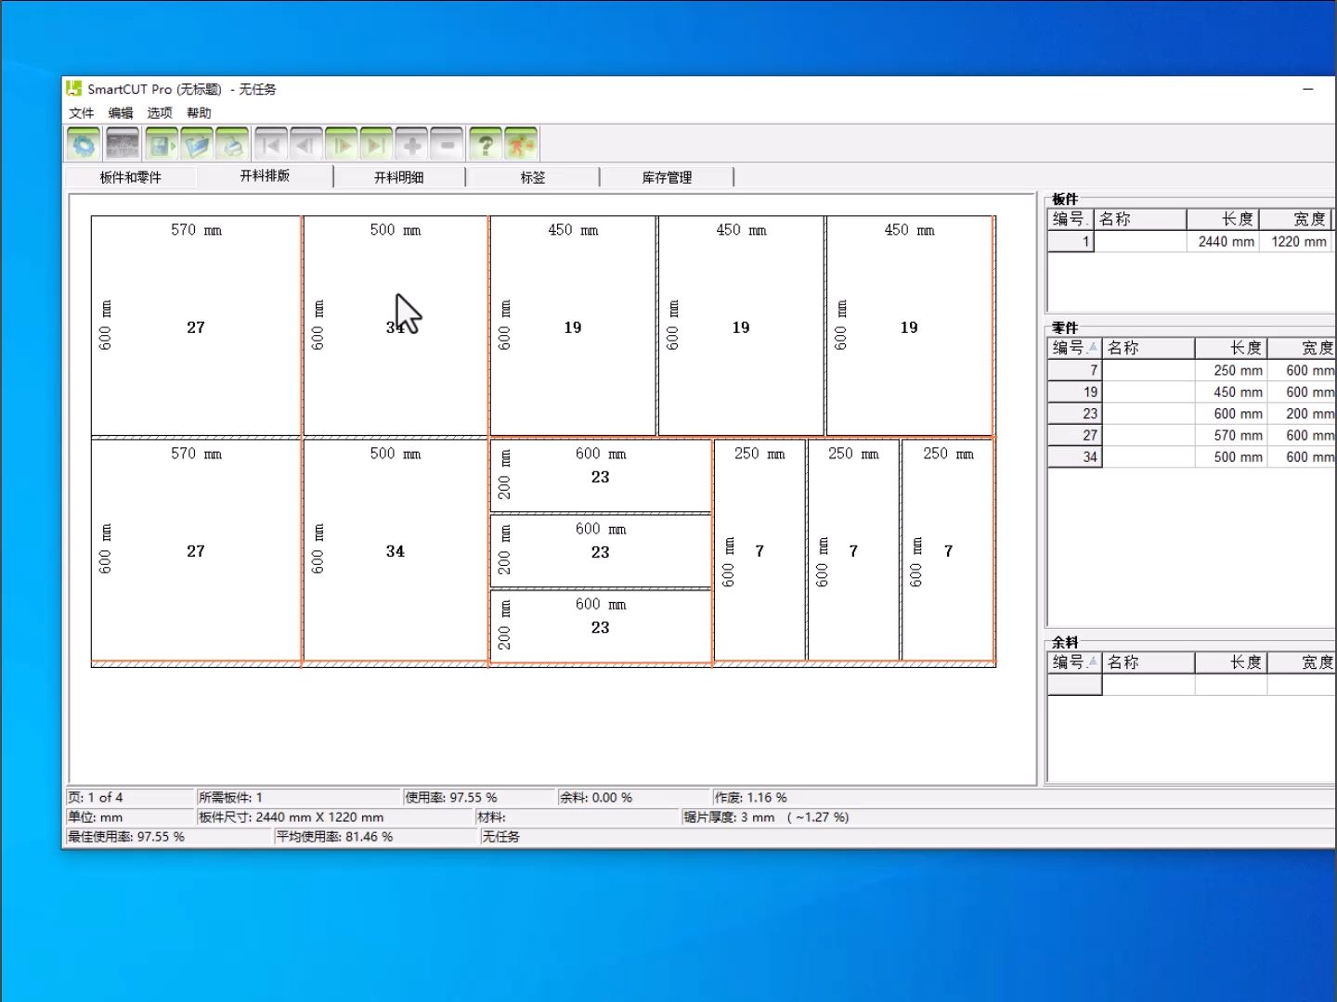The image size is (1337, 1002).
Task: Sort 板件 table by 长度 column header
Action: 1223,219
